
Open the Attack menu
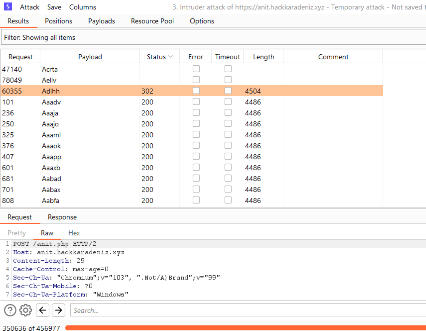tap(30, 7)
